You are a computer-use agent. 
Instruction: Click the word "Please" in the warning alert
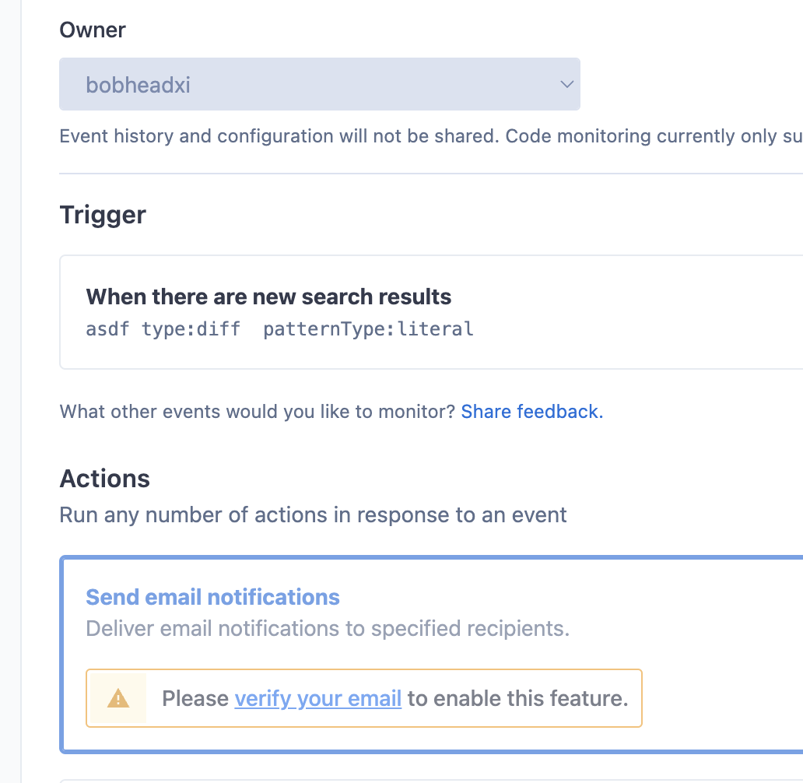(x=195, y=698)
